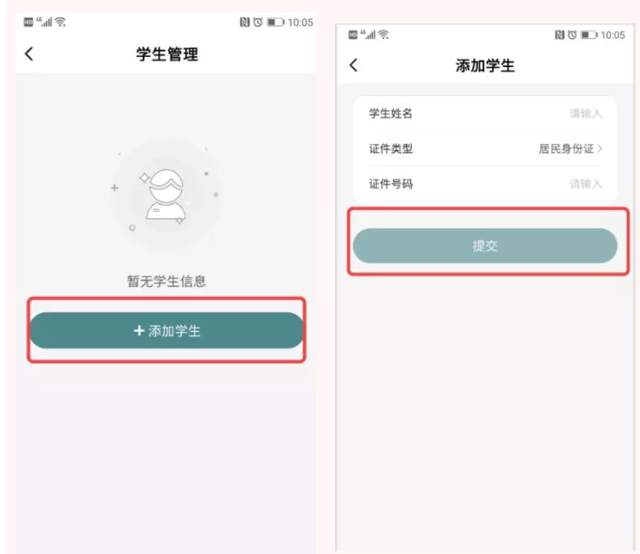Tap the 添加学生 page title
The width and height of the screenshot is (640, 554).
pos(485,65)
